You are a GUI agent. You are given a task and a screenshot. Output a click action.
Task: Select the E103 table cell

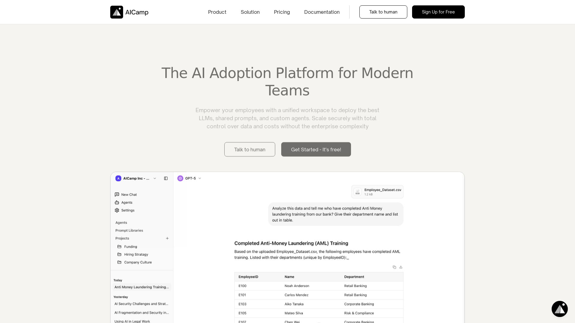point(243,304)
